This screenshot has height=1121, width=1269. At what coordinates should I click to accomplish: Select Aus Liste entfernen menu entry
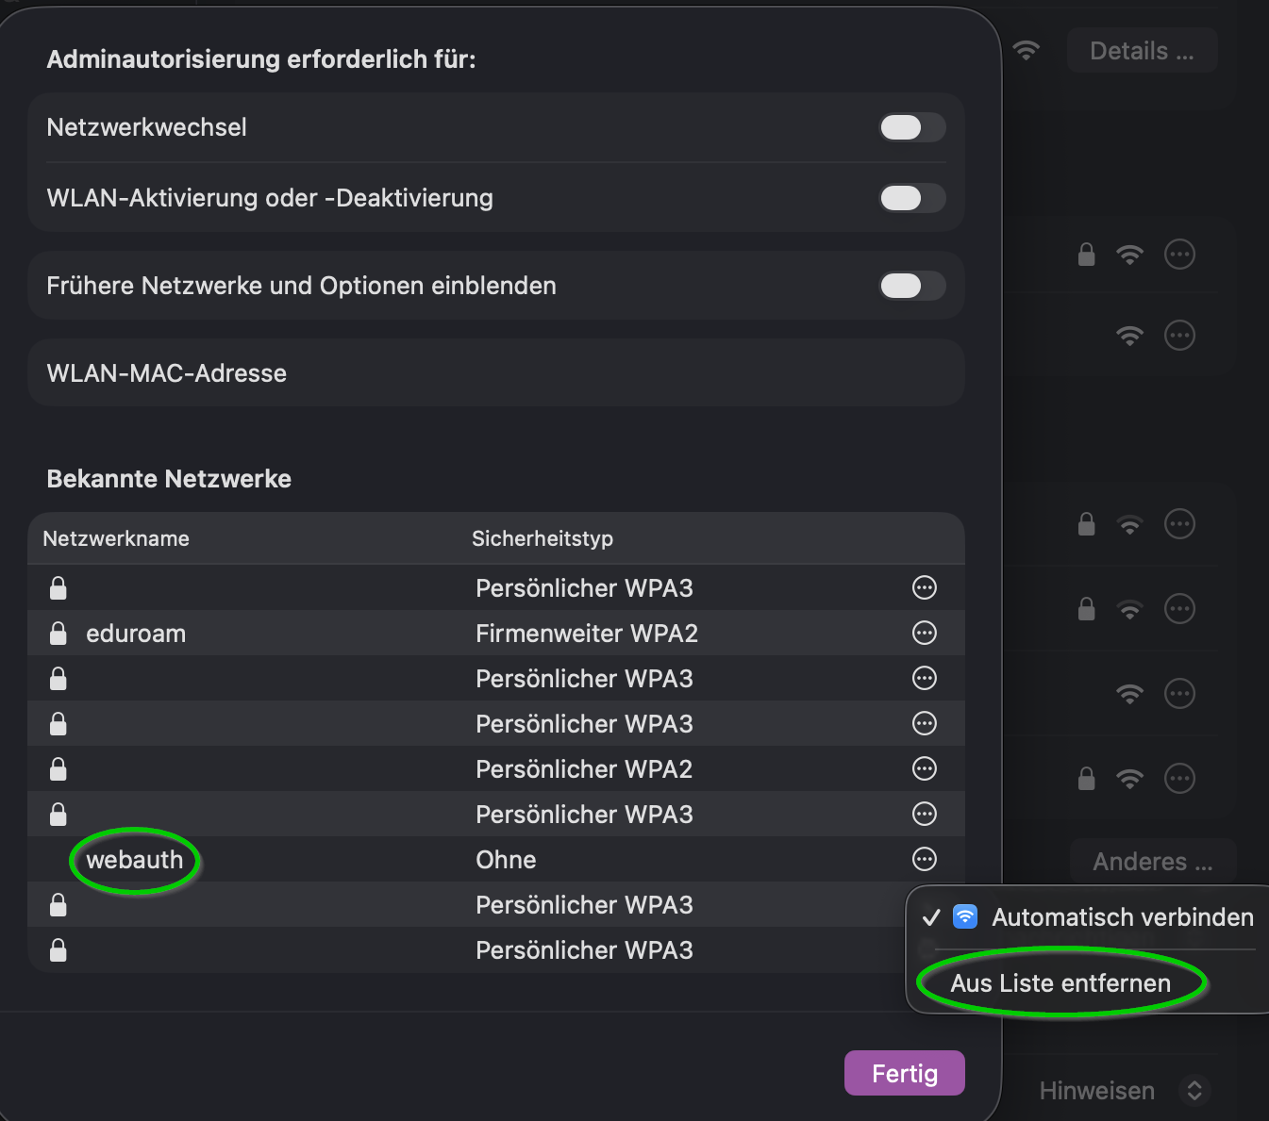[1060, 983]
